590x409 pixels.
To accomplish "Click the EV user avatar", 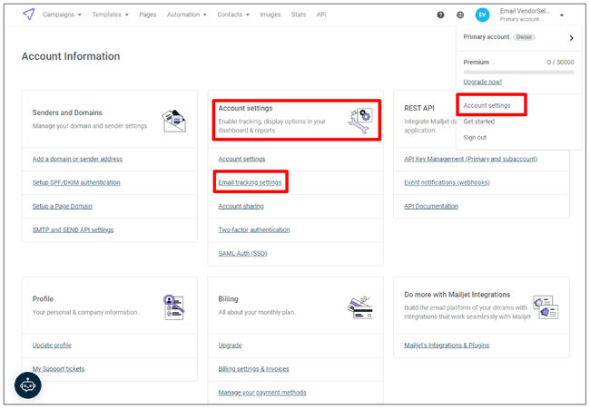I will [x=482, y=15].
